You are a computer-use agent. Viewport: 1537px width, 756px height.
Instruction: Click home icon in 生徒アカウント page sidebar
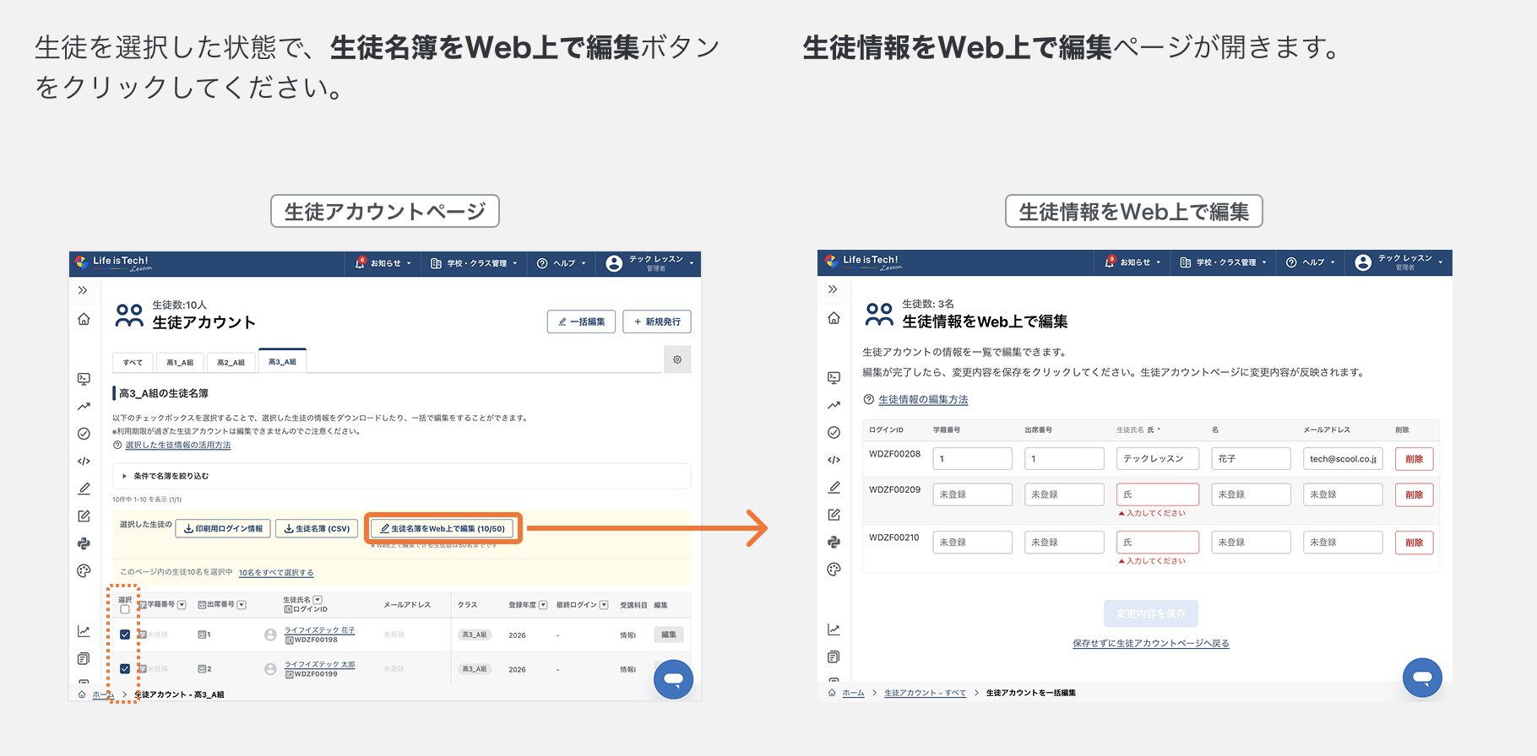pos(84,319)
